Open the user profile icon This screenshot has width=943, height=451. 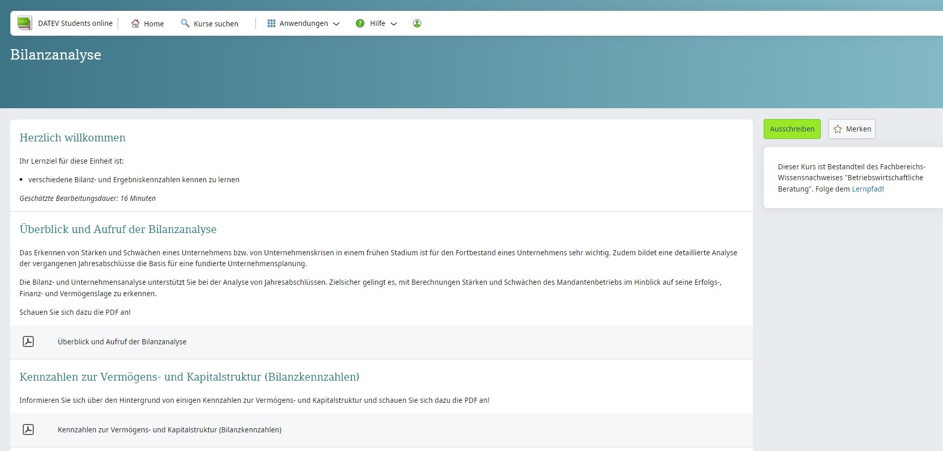[417, 23]
